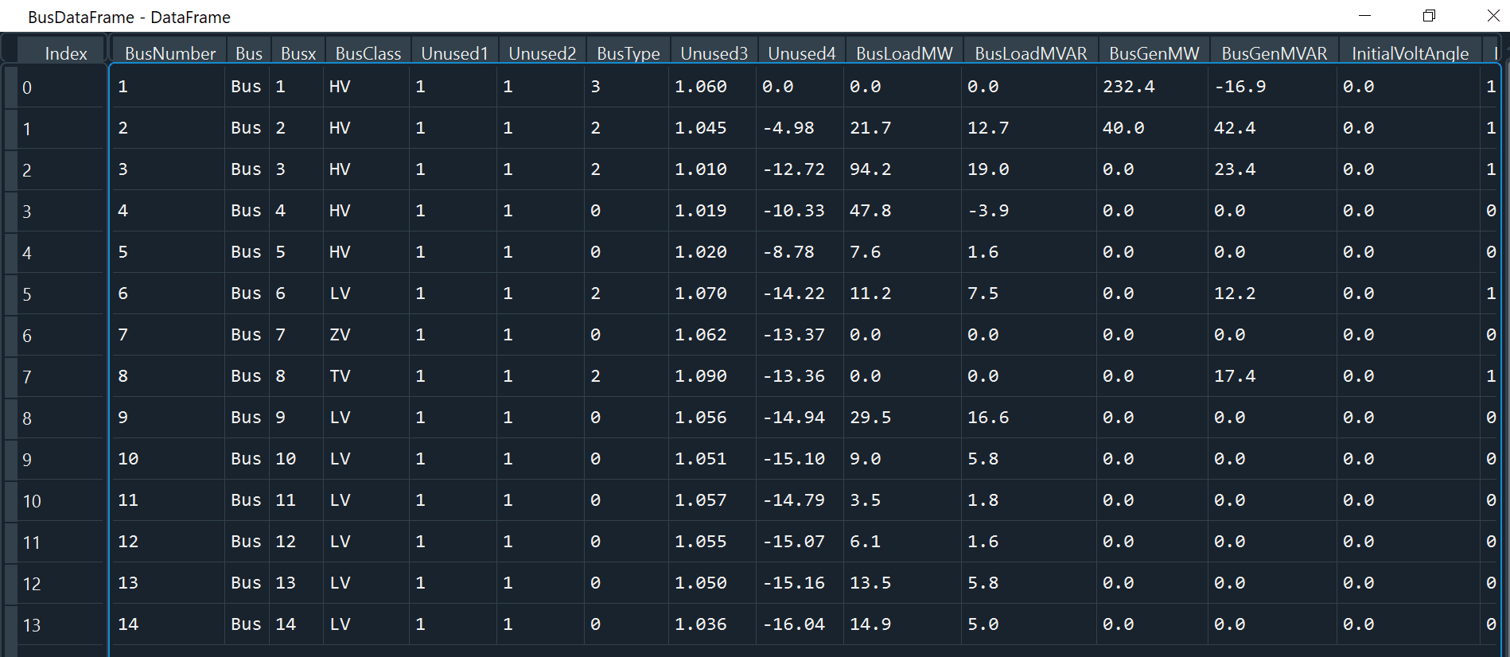Select the BusGenMVAR cell showing 42.4
1510x657 pixels.
1234,128
